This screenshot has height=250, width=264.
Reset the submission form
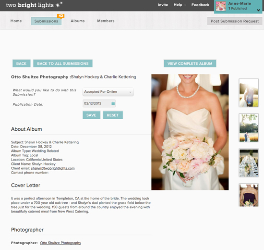click(113, 115)
